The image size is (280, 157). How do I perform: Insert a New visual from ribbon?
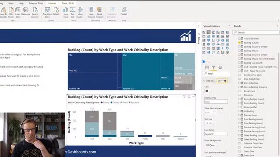click(x=66, y=13)
